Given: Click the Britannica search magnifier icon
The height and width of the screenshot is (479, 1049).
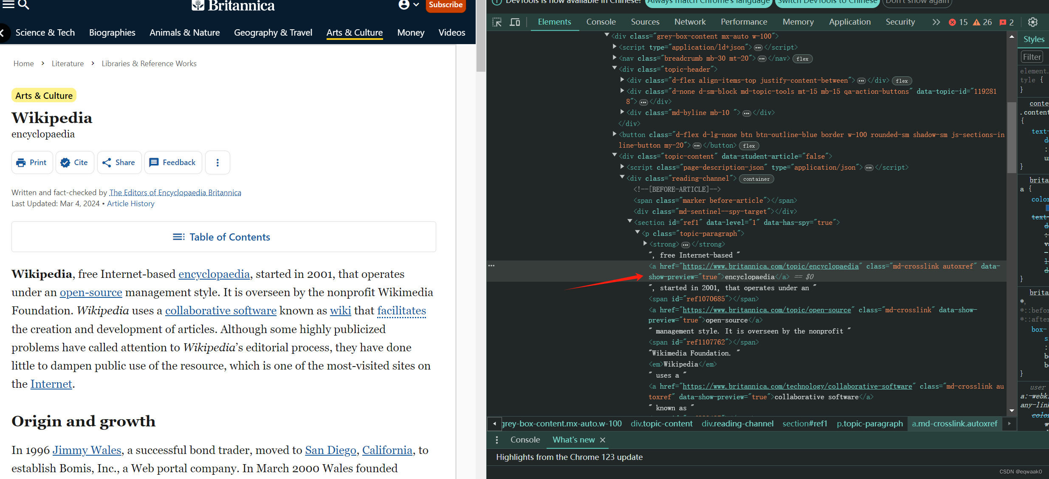Looking at the screenshot, I should [x=24, y=5].
